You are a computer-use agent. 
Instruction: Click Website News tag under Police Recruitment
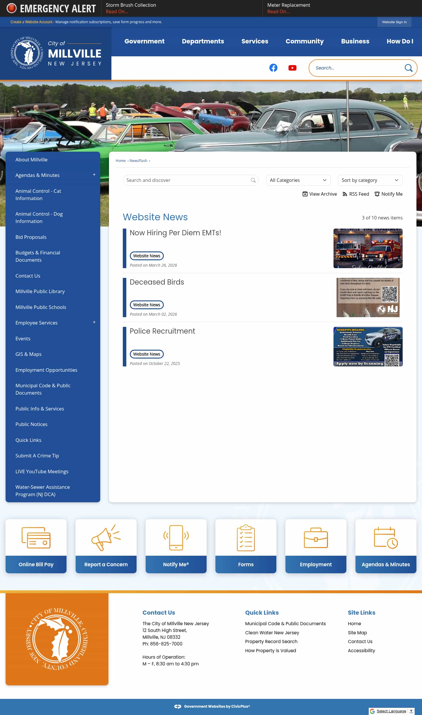click(x=147, y=354)
